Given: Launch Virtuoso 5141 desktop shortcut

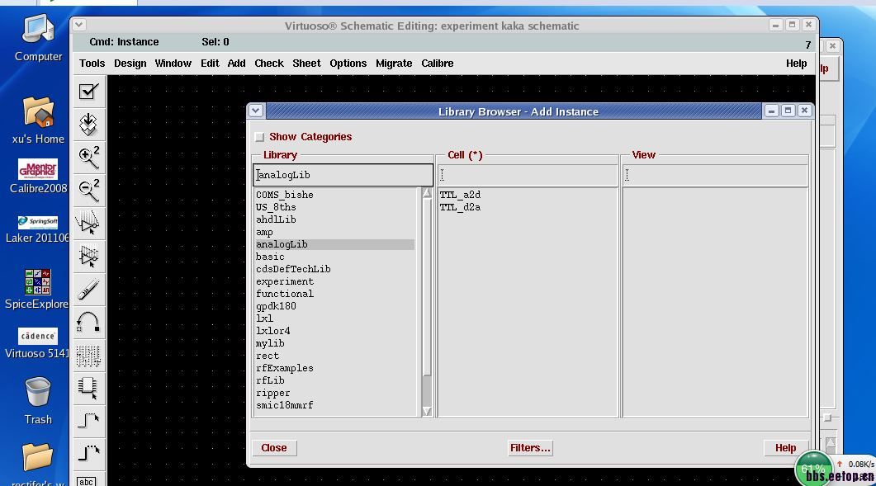Looking at the screenshot, I should [37, 343].
